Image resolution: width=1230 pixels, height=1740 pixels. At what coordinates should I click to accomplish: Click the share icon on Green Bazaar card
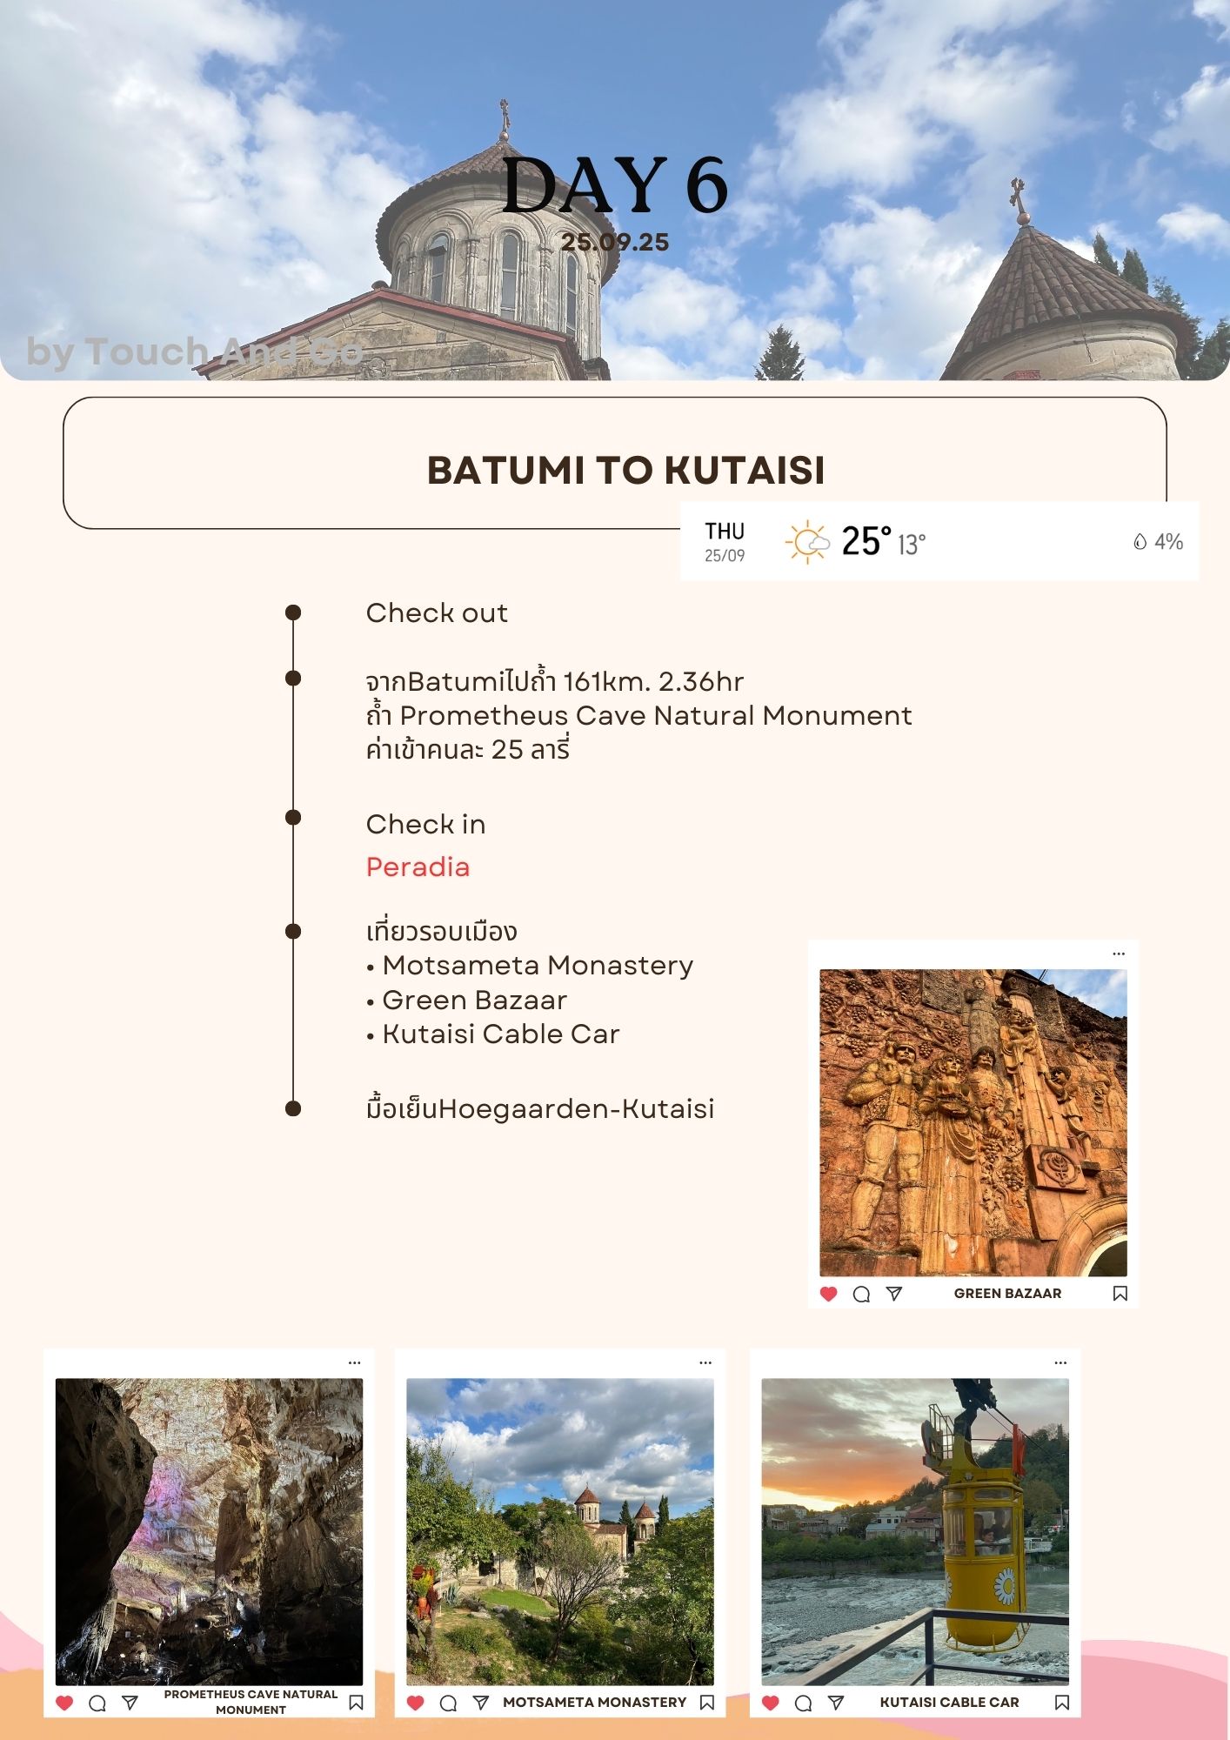tap(894, 1294)
